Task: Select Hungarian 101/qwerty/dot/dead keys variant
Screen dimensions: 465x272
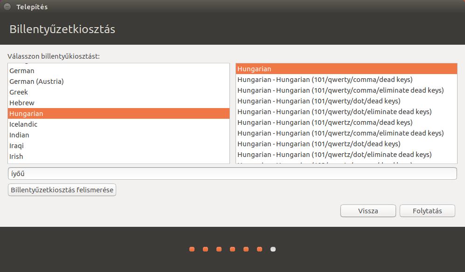Action: tap(347, 101)
